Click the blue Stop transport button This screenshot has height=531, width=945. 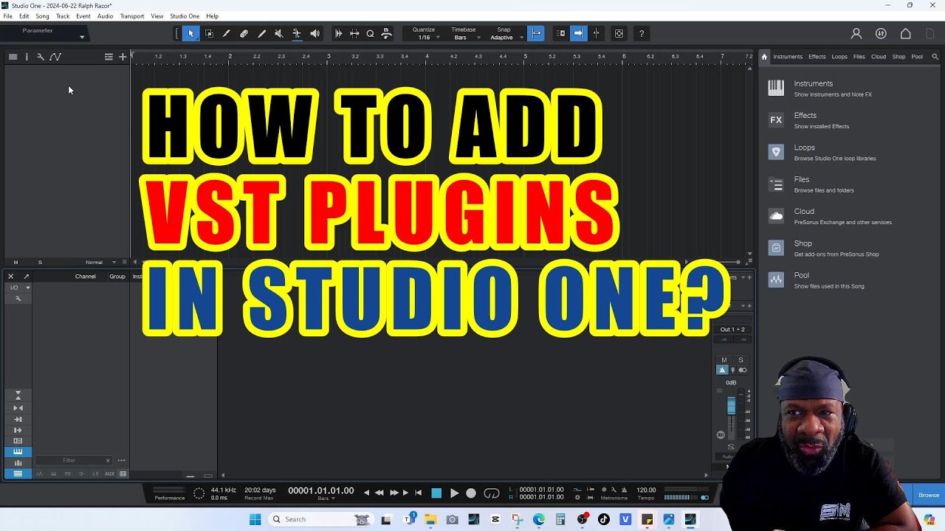[x=436, y=493]
